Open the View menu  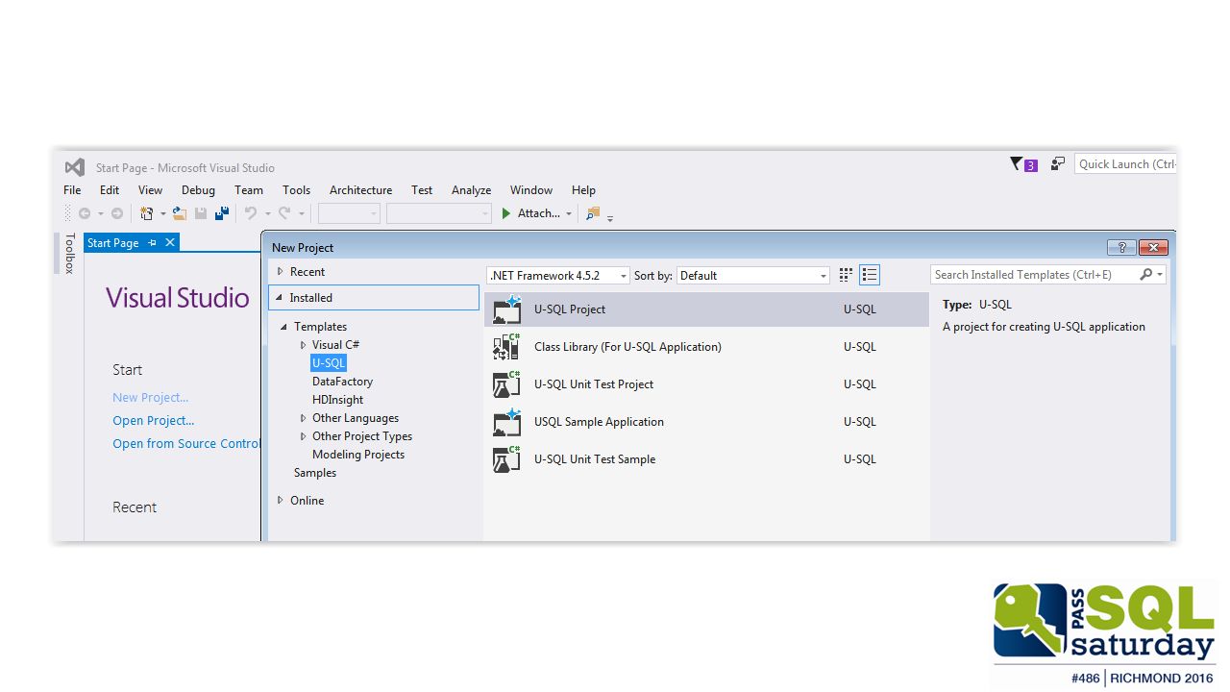[x=150, y=190]
